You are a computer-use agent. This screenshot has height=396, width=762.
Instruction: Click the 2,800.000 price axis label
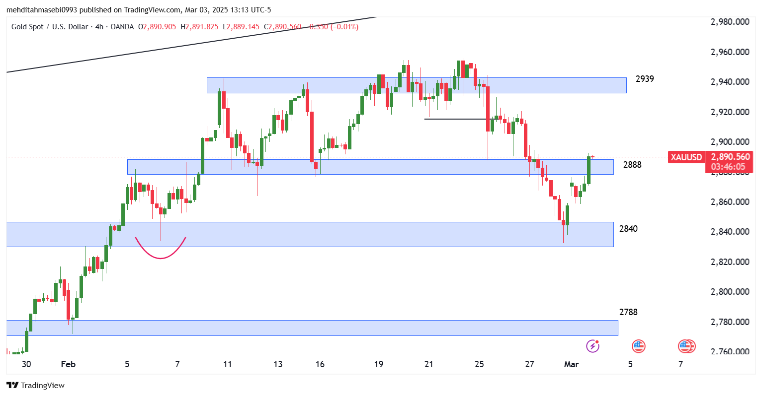[730, 292]
